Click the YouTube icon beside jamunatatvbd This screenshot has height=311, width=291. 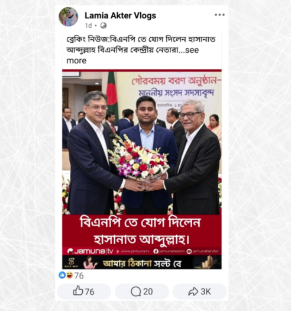point(189,251)
